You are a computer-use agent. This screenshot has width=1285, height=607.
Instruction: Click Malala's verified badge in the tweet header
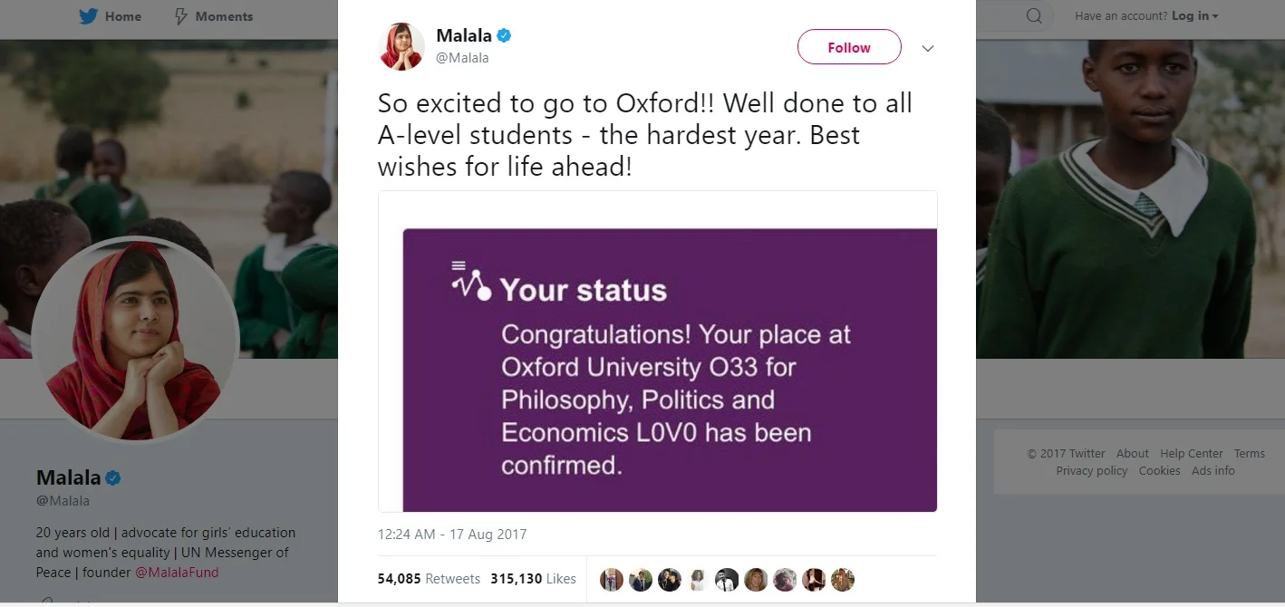(504, 36)
